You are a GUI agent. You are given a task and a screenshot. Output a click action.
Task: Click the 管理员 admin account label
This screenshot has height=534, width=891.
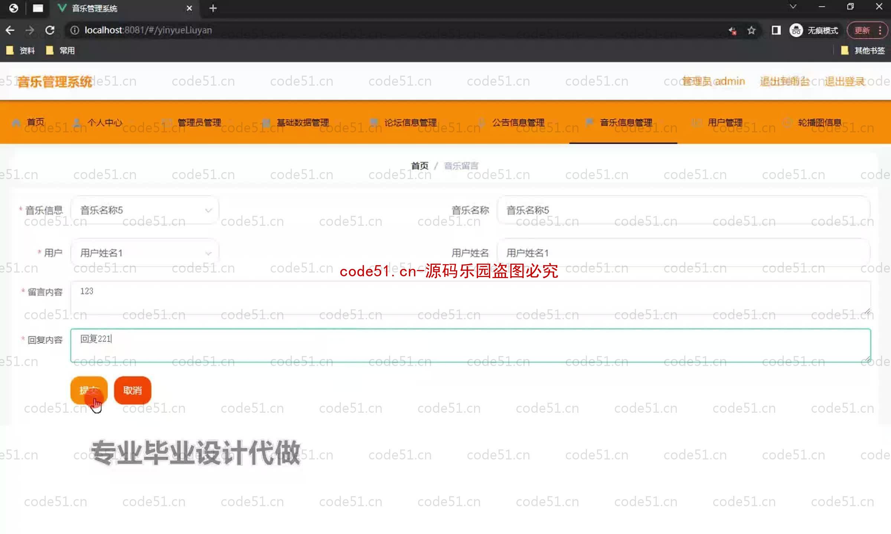(x=714, y=81)
